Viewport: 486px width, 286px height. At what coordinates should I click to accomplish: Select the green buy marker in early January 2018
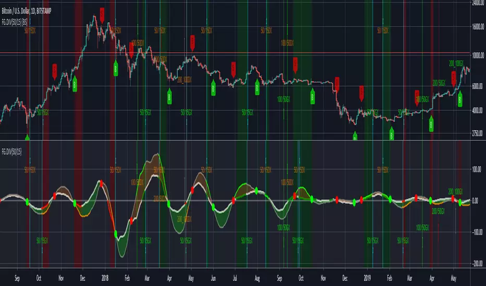pos(116,68)
